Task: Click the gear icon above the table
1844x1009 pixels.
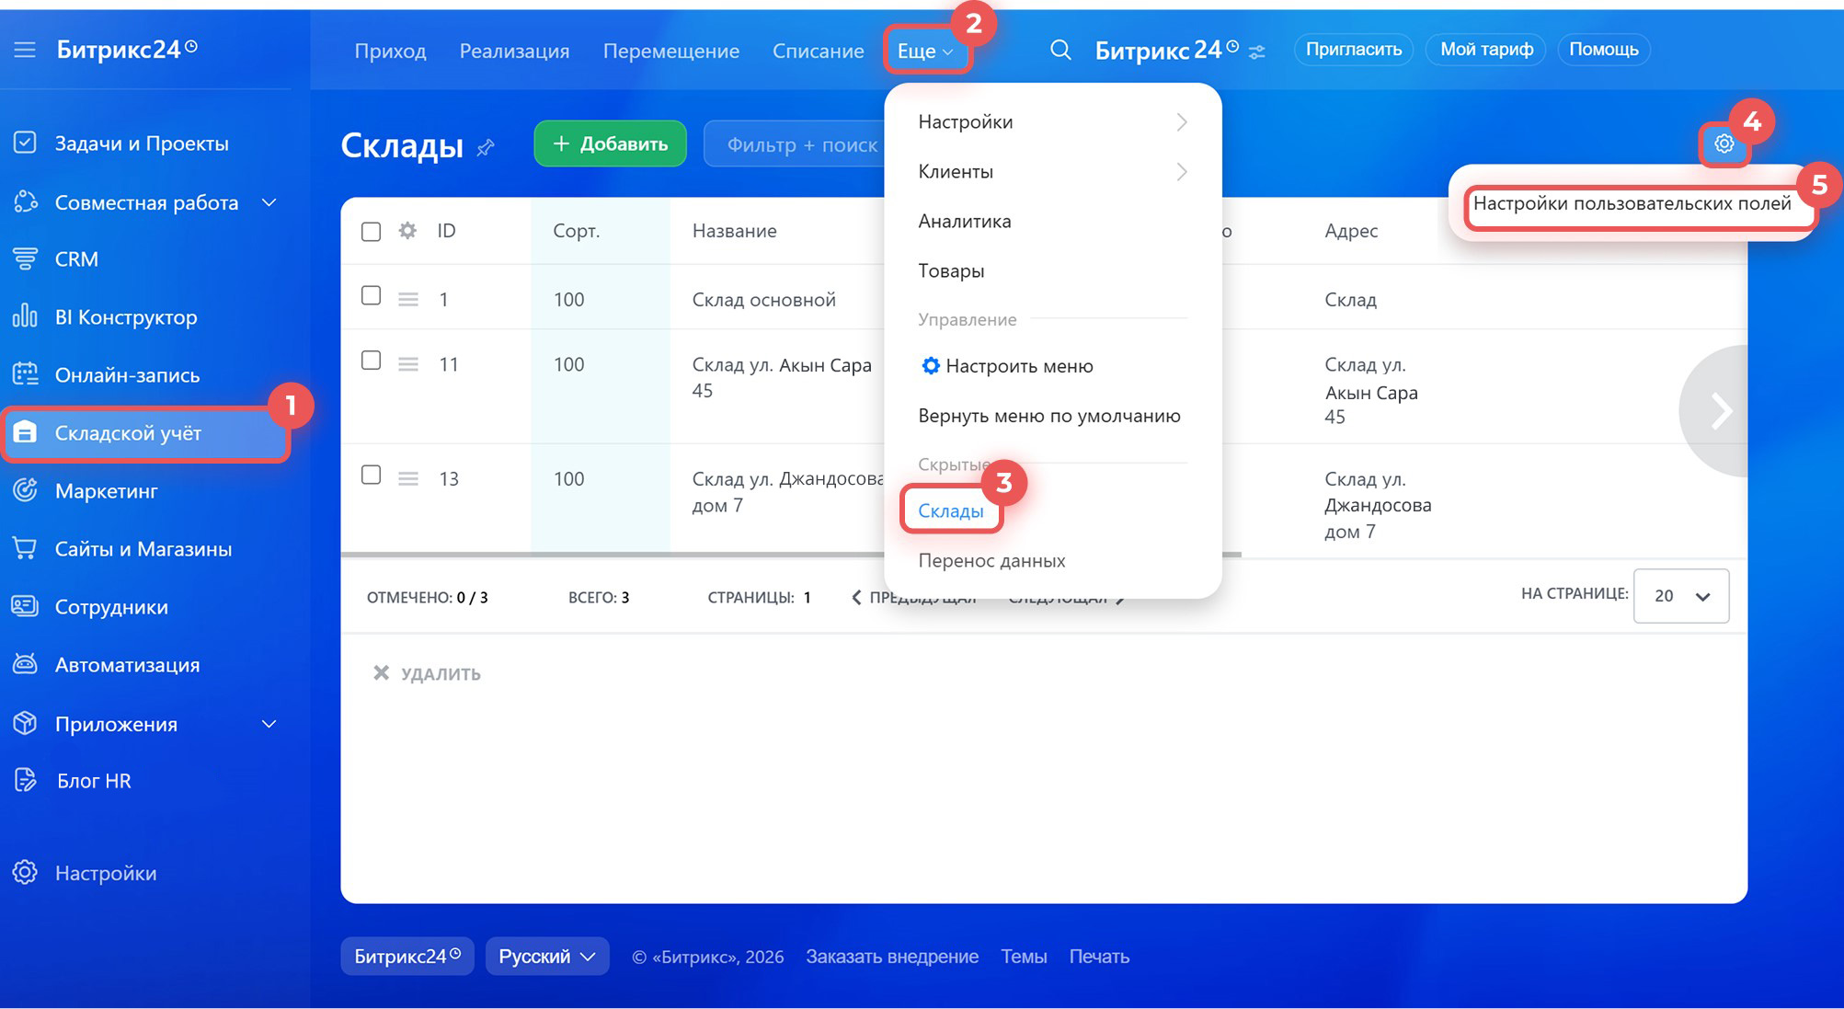Action: (1724, 144)
